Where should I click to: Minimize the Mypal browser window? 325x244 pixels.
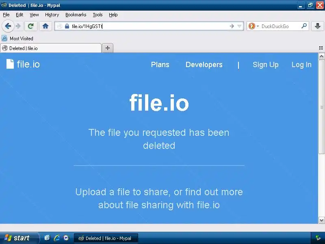click(x=301, y=5)
